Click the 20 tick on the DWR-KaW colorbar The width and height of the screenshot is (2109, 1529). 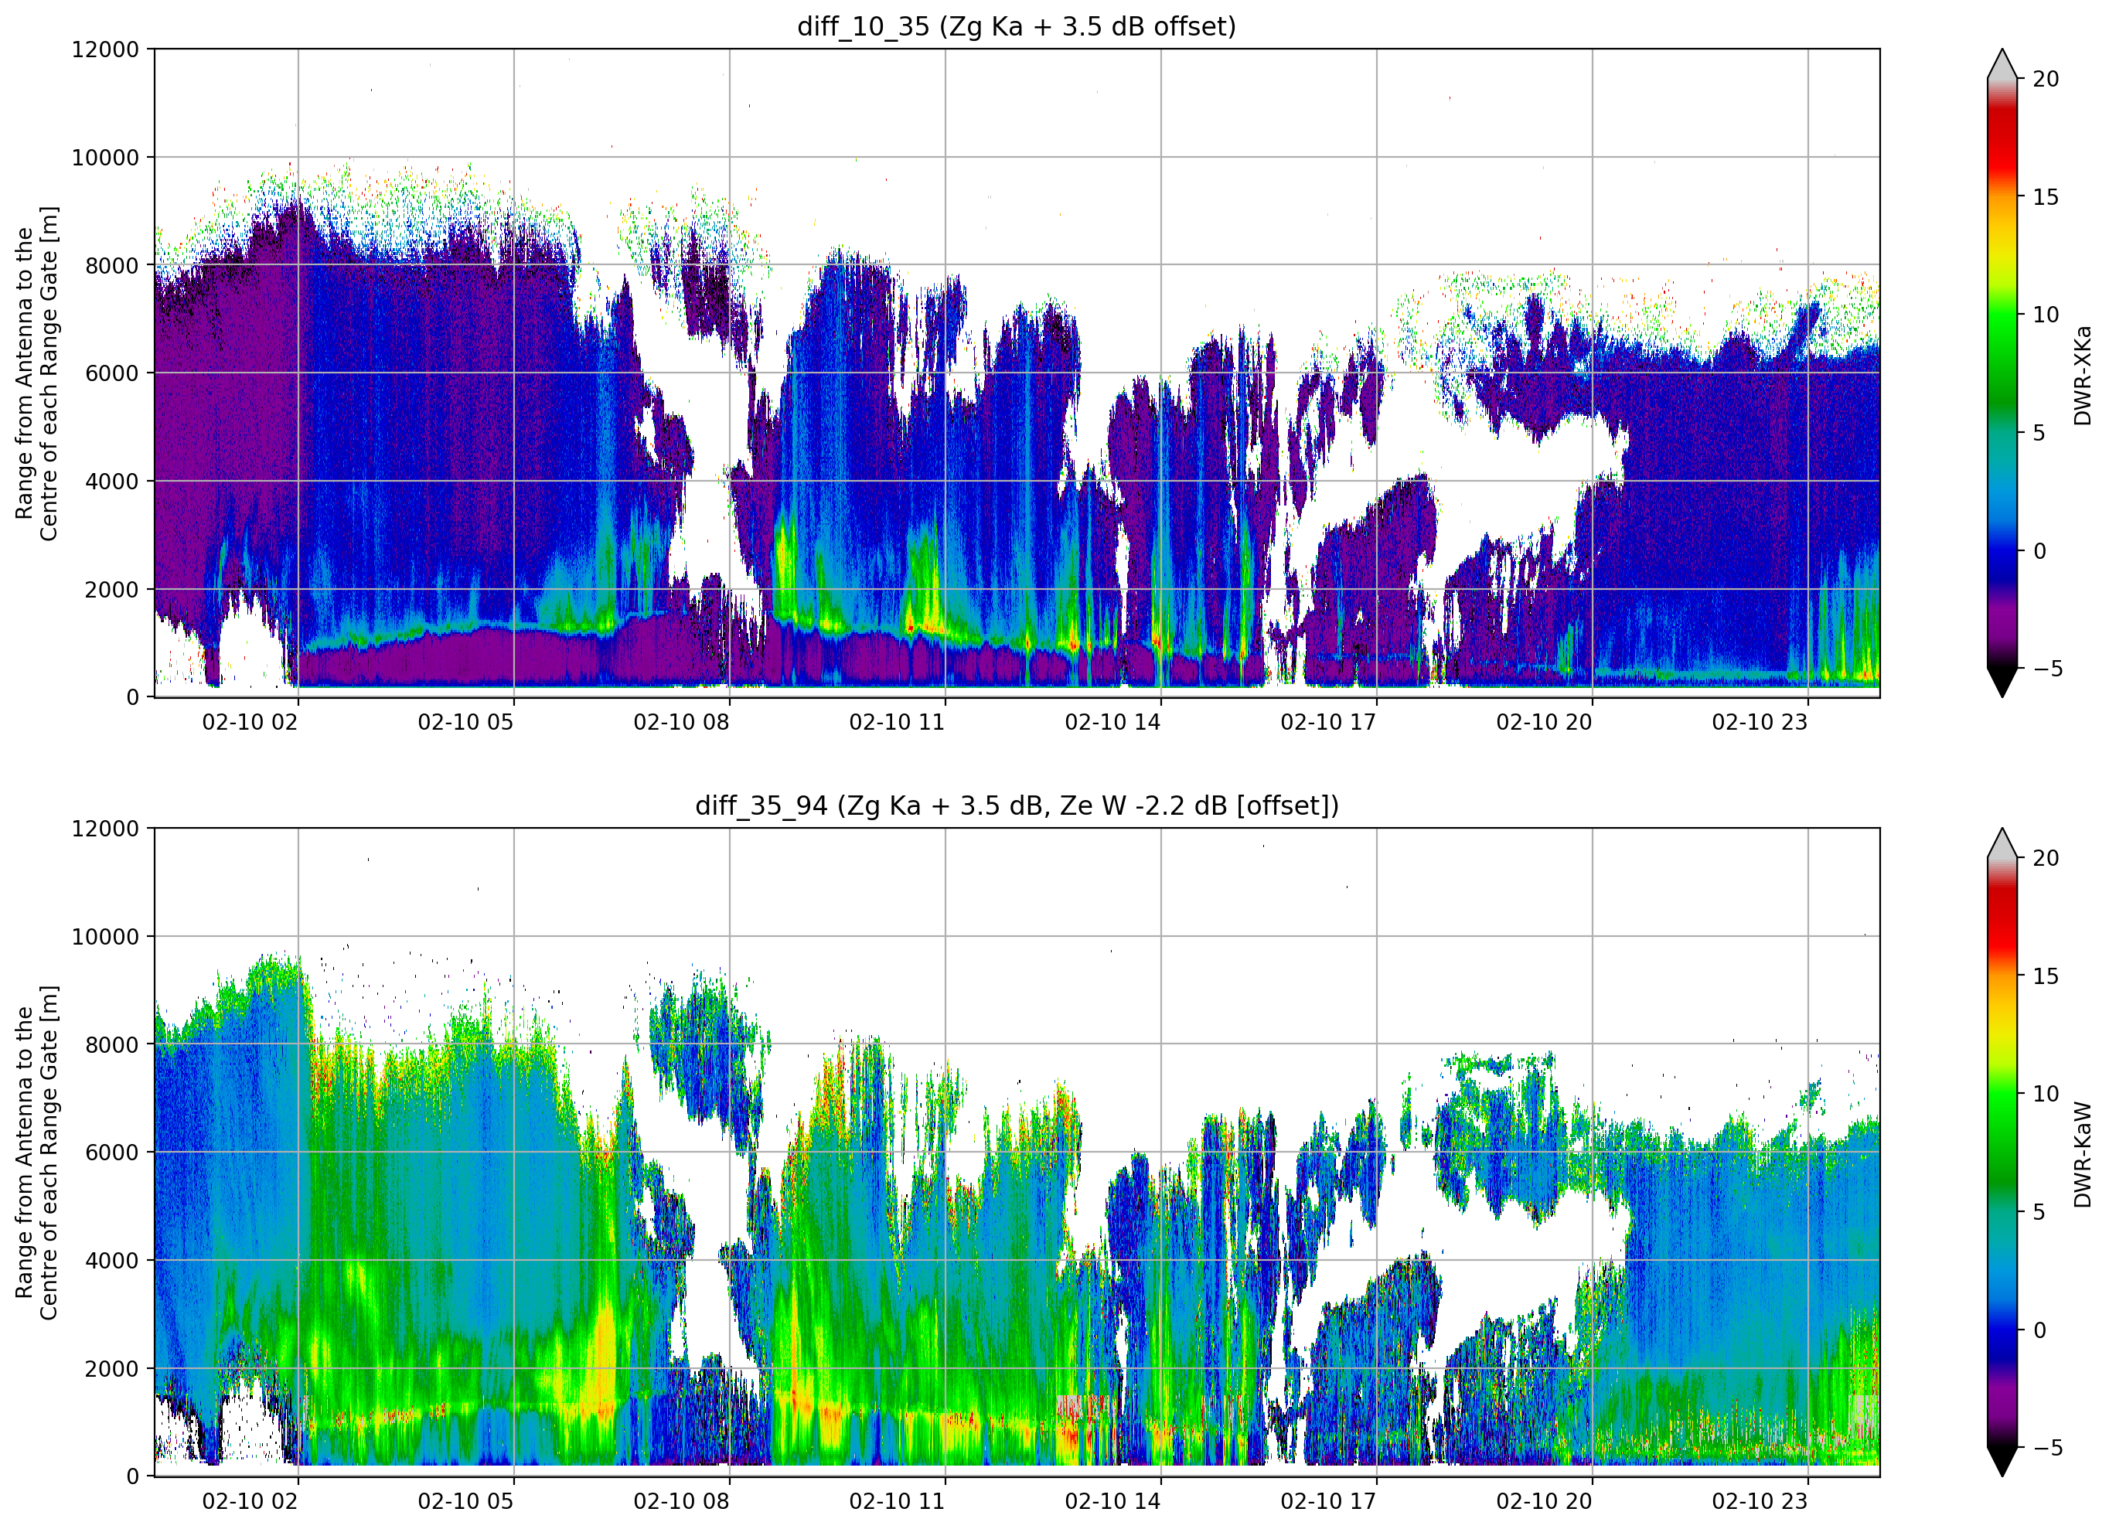pos(2046,859)
